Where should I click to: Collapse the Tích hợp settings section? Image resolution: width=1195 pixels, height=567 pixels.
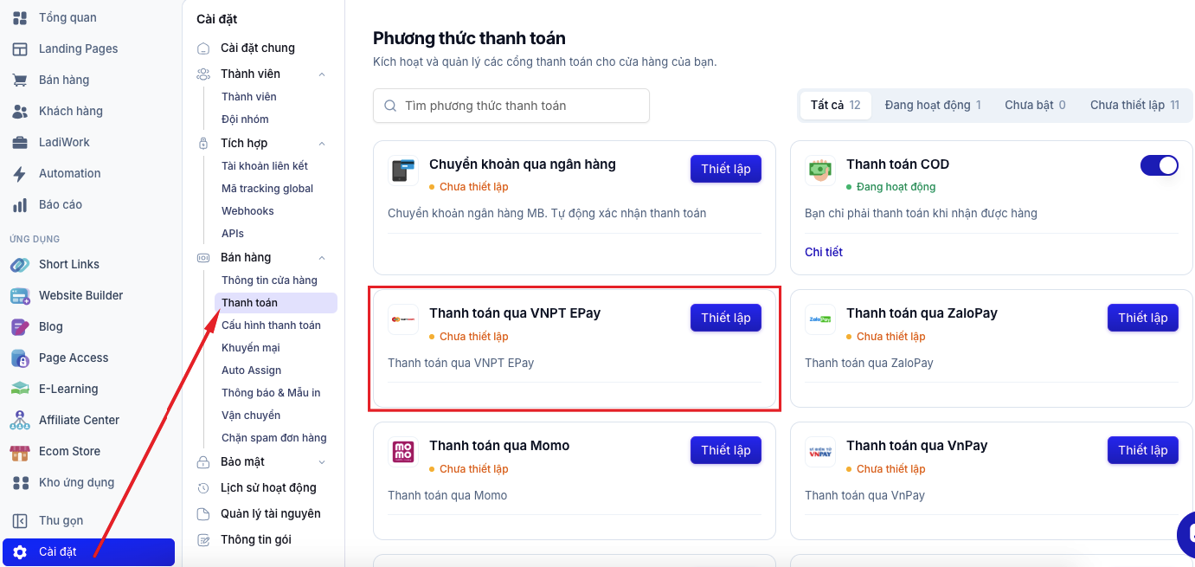pyautogui.click(x=322, y=144)
